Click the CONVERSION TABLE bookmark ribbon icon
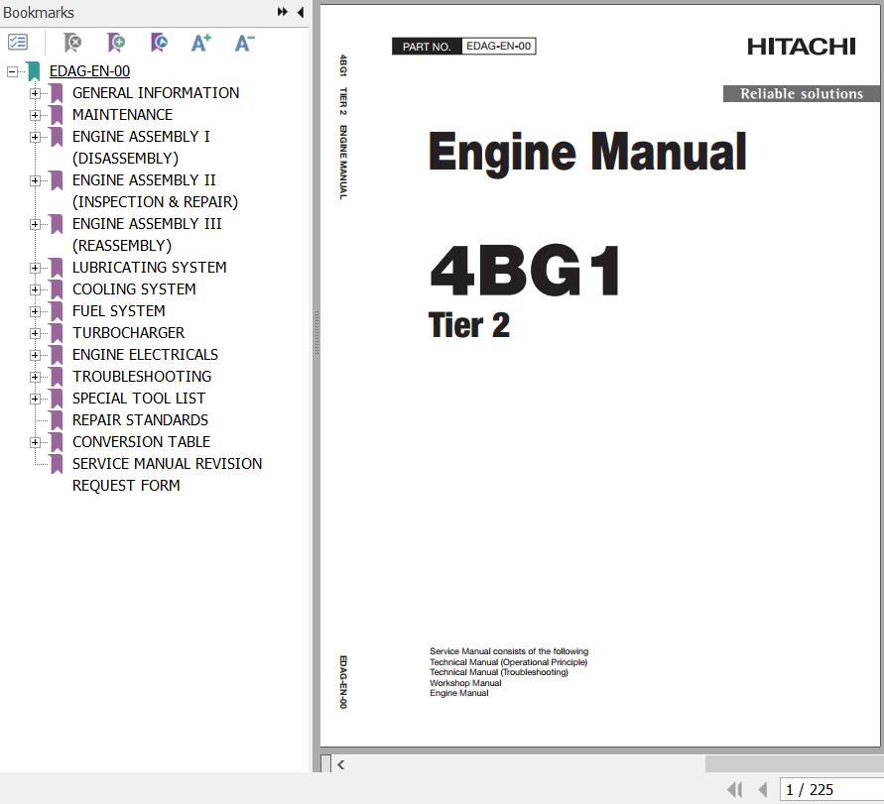This screenshot has width=884, height=804. (57, 442)
